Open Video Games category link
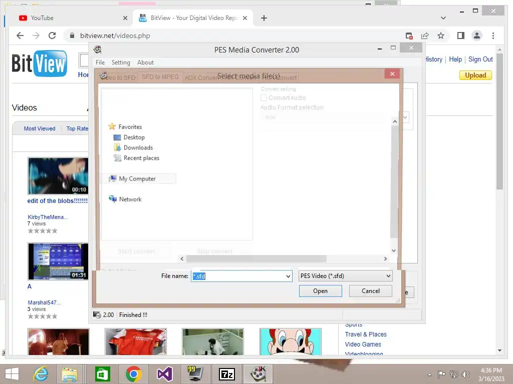513x384 pixels. pos(363,344)
